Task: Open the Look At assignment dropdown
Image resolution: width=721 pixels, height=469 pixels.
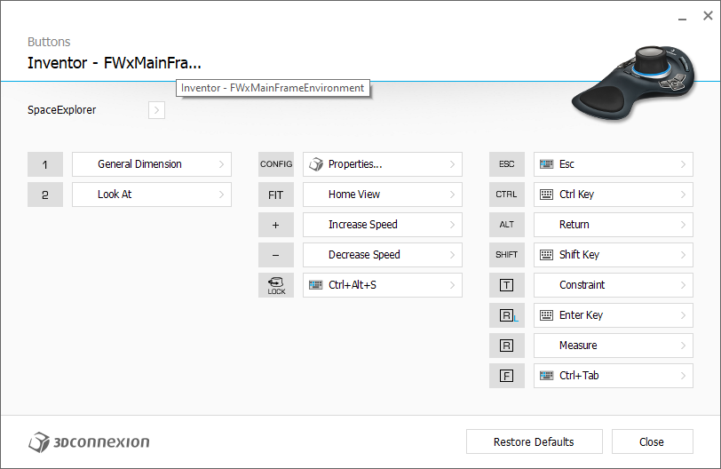Action: [x=152, y=195]
